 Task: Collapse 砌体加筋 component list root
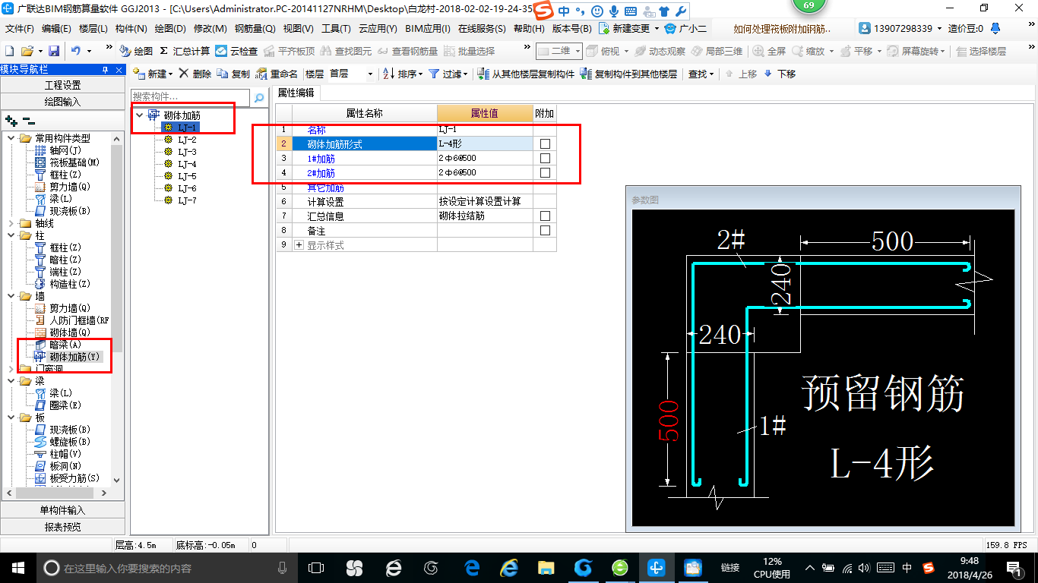click(x=139, y=115)
